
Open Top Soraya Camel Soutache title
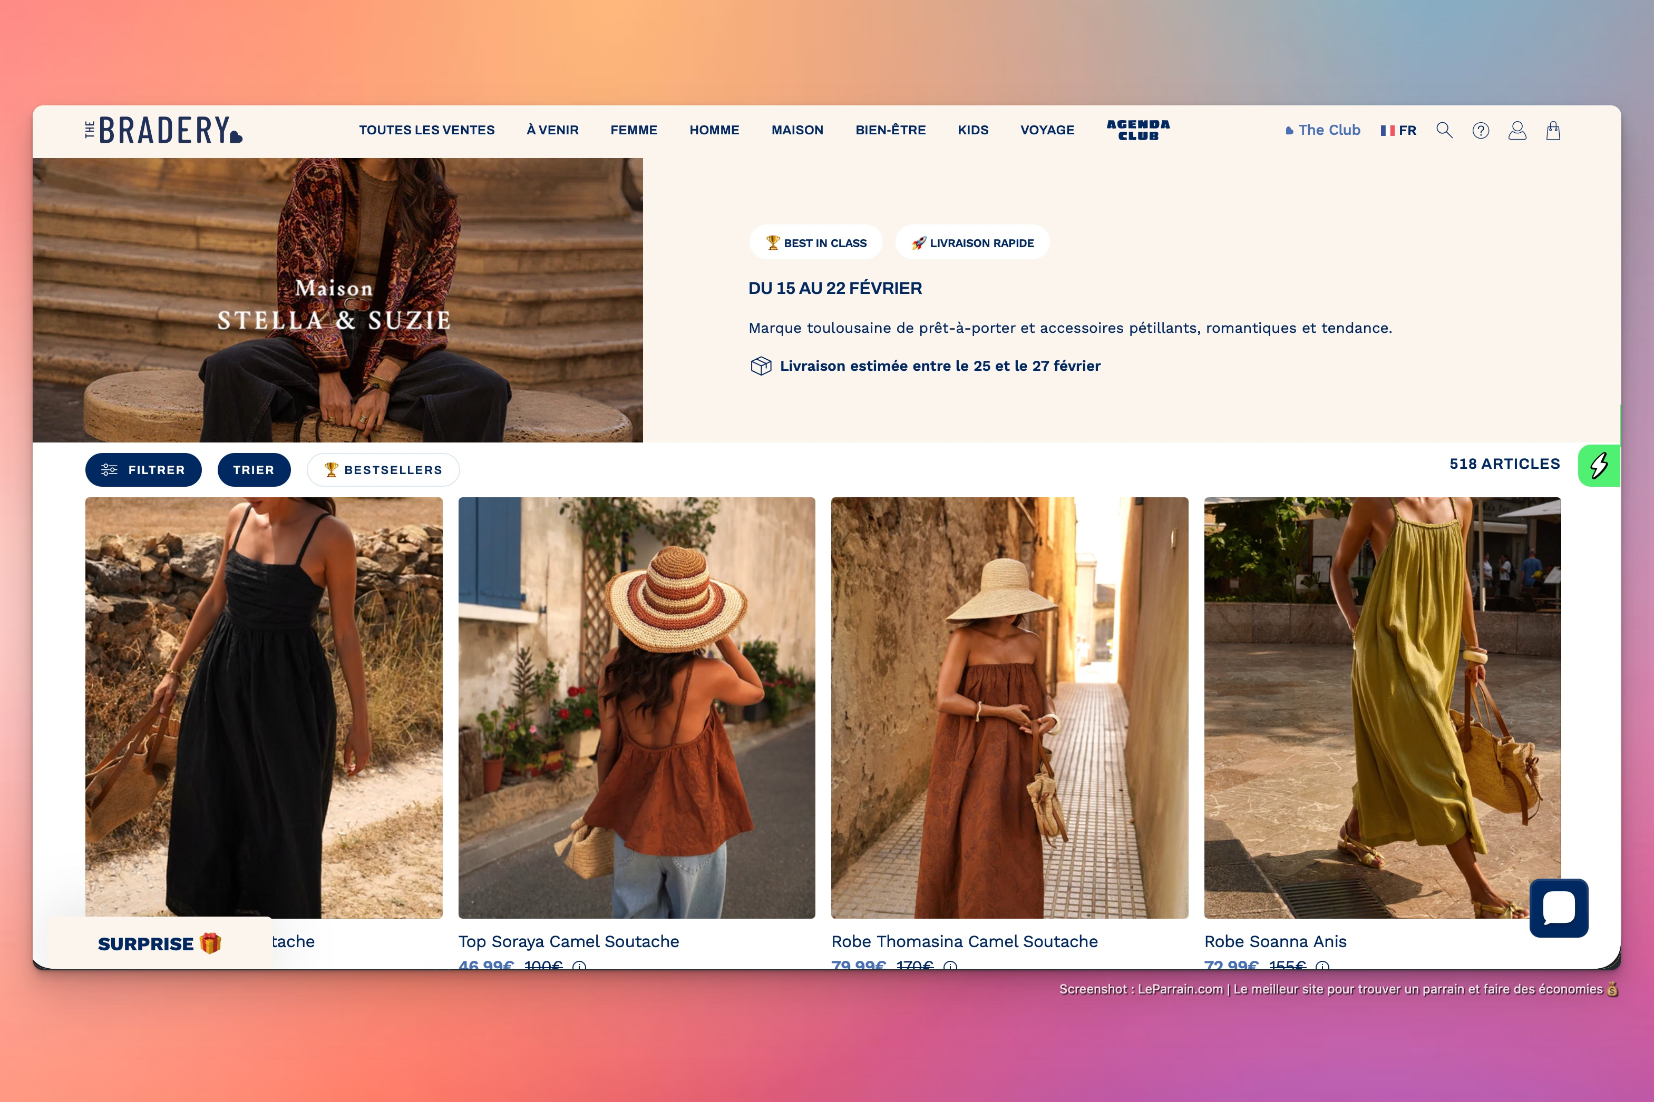coord(569,942)
